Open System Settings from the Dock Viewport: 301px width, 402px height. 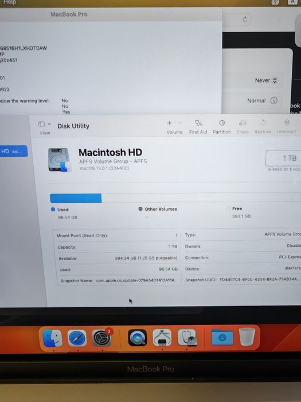click(x=102, y=338)
